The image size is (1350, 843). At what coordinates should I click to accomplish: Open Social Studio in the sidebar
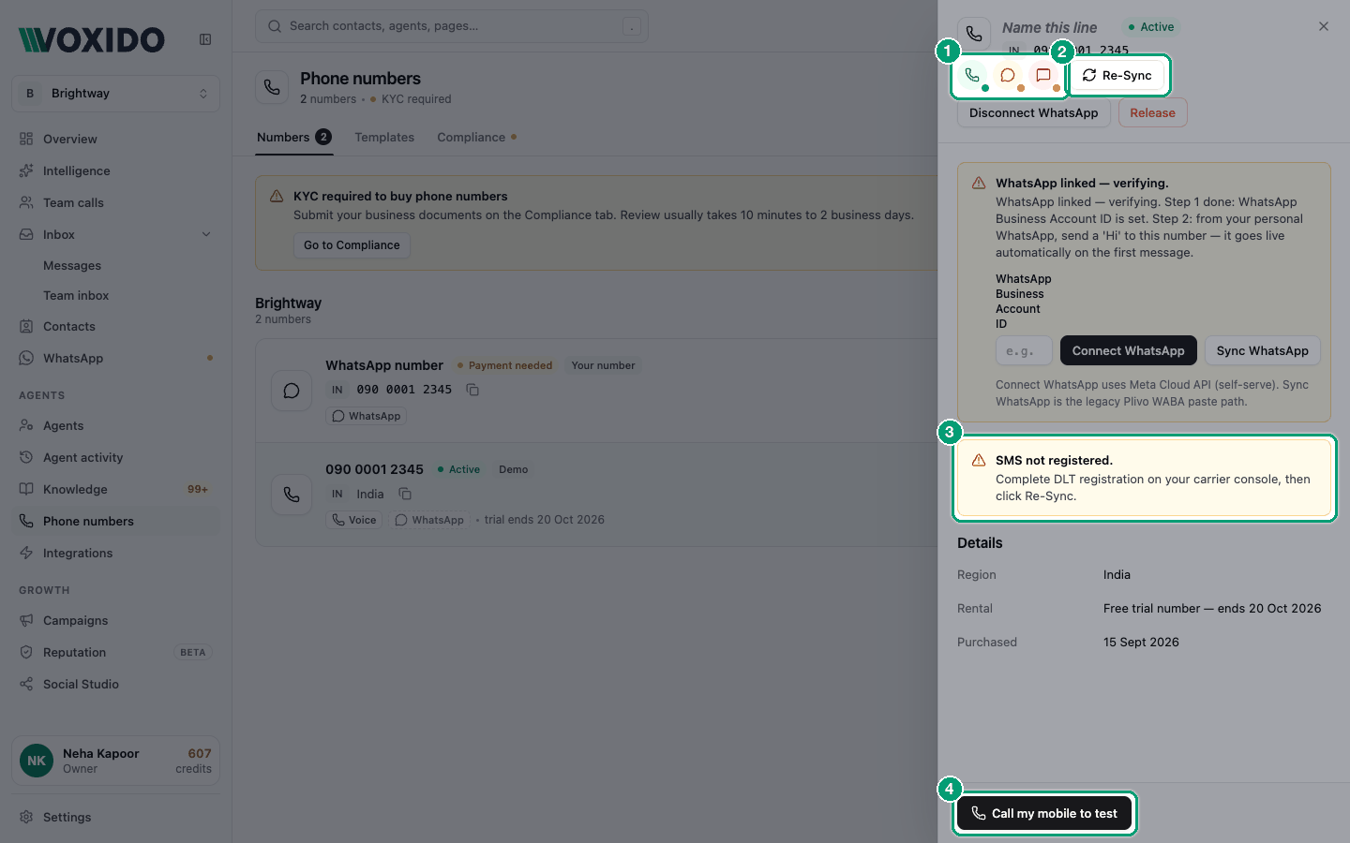coord(116,684)
